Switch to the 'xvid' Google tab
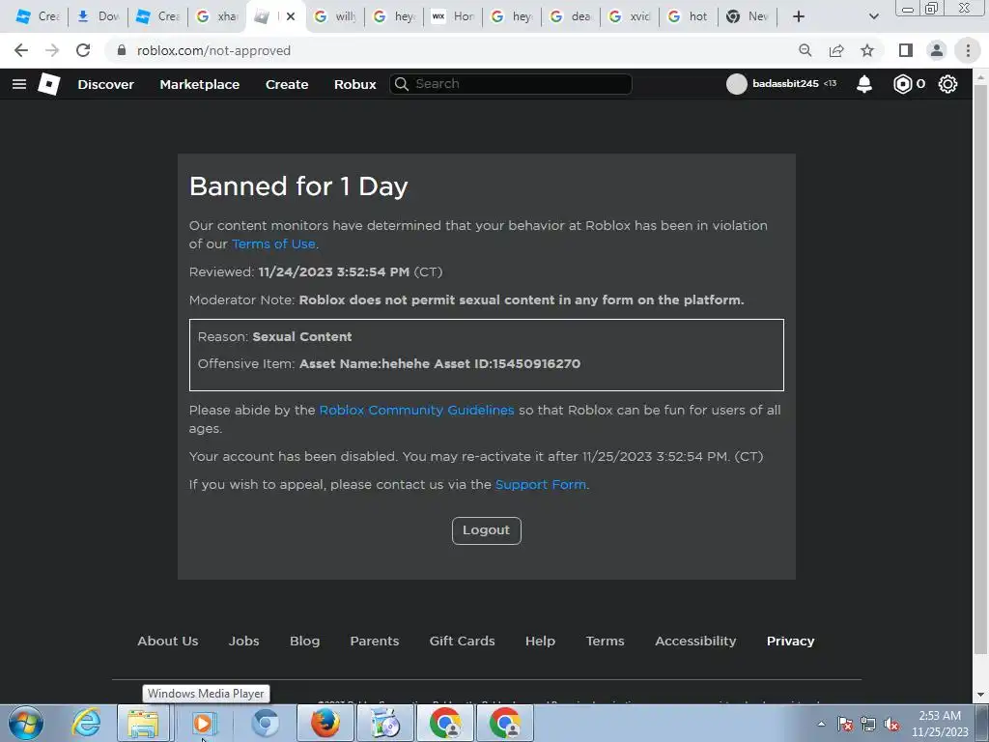The image size is (989, 742). tap(630, 16)
